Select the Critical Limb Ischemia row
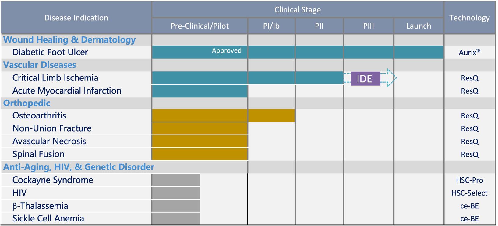The width and height of the screenshot is (498, 226). pyautogui.click(x=55, y=78)
